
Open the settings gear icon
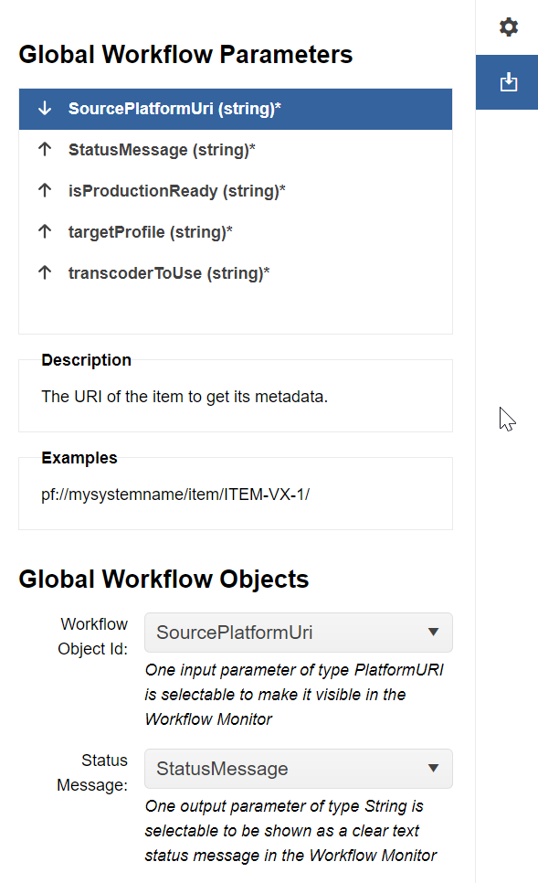click(x=508, y=27)
